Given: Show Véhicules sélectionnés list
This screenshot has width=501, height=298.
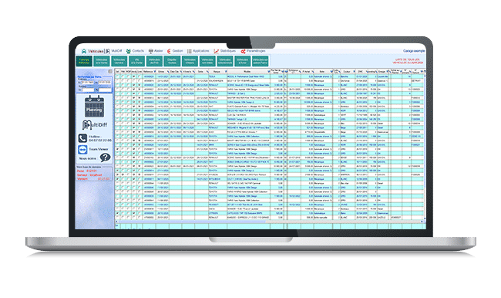Looking at the screenshot, I should pyautogui.click(x=224, y=62).
